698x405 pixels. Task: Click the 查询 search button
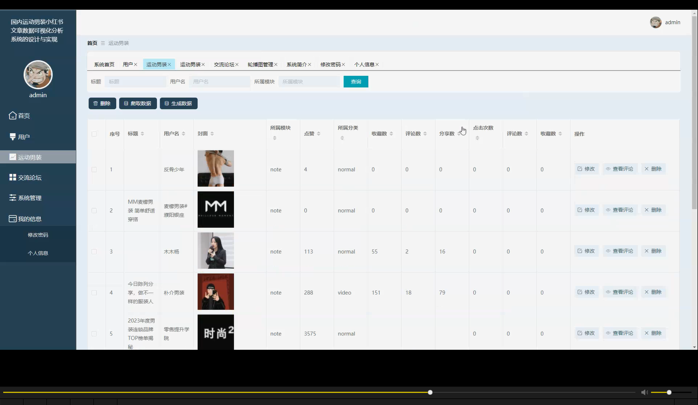355,81
